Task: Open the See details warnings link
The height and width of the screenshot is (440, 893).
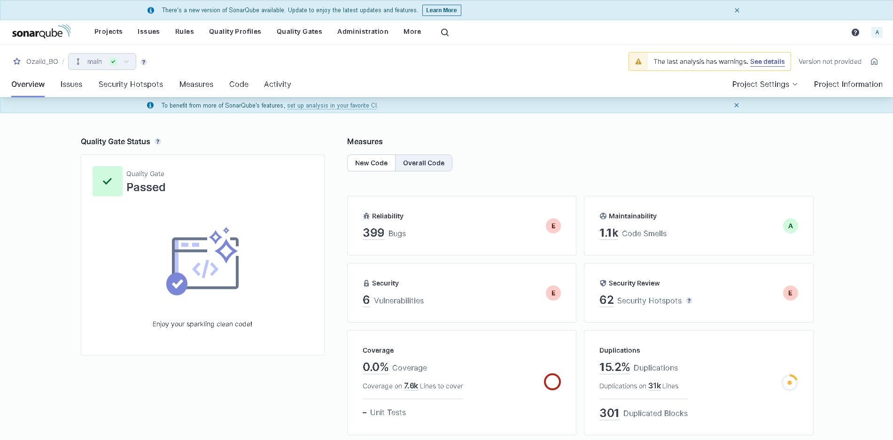Action: coord(767,62)
